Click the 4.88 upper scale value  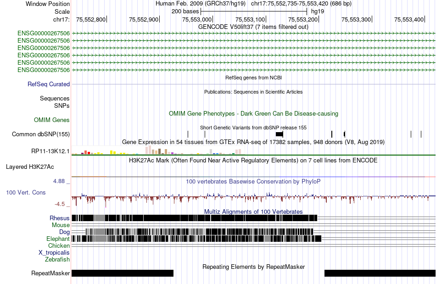(59, 181)
